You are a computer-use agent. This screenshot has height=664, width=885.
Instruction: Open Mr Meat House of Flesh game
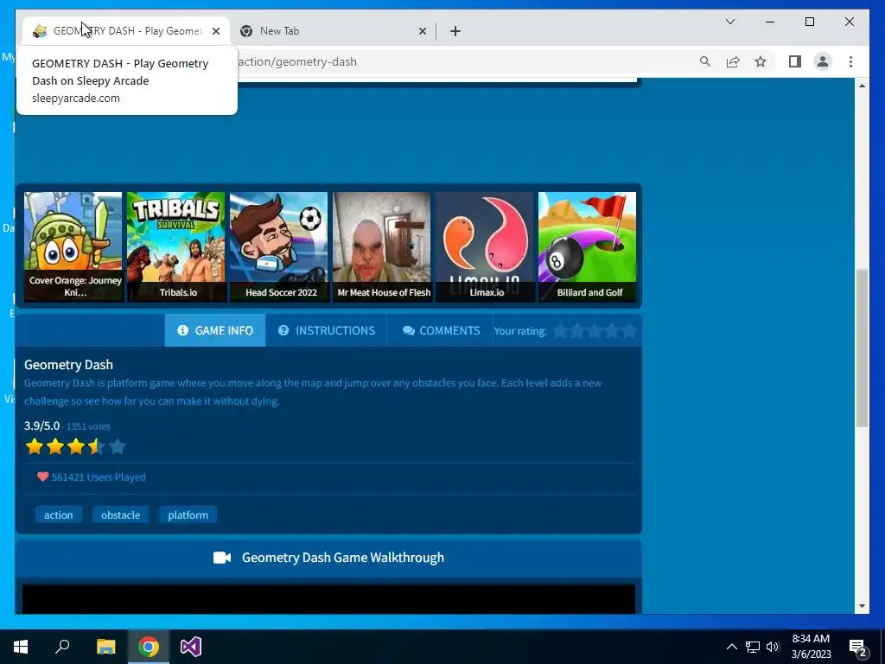point(381,246)
